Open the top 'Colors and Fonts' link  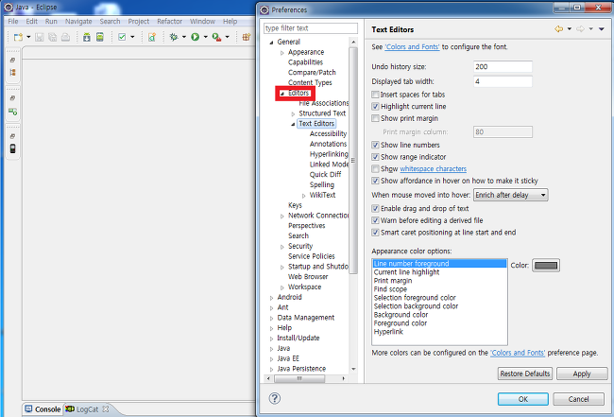tap(412, 46)
